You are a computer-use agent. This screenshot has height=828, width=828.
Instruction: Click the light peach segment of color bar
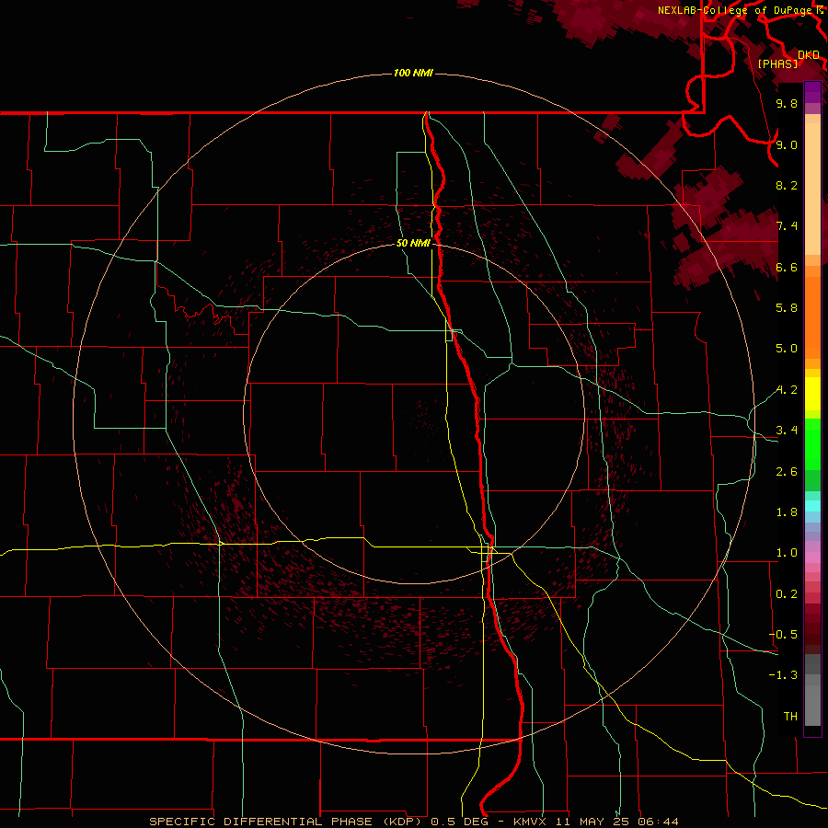pos(812,189)
